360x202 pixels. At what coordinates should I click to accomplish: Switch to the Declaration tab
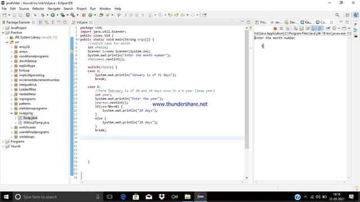coord(291,22)
